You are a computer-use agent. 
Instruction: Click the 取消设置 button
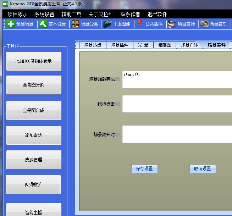click(203, 169)
